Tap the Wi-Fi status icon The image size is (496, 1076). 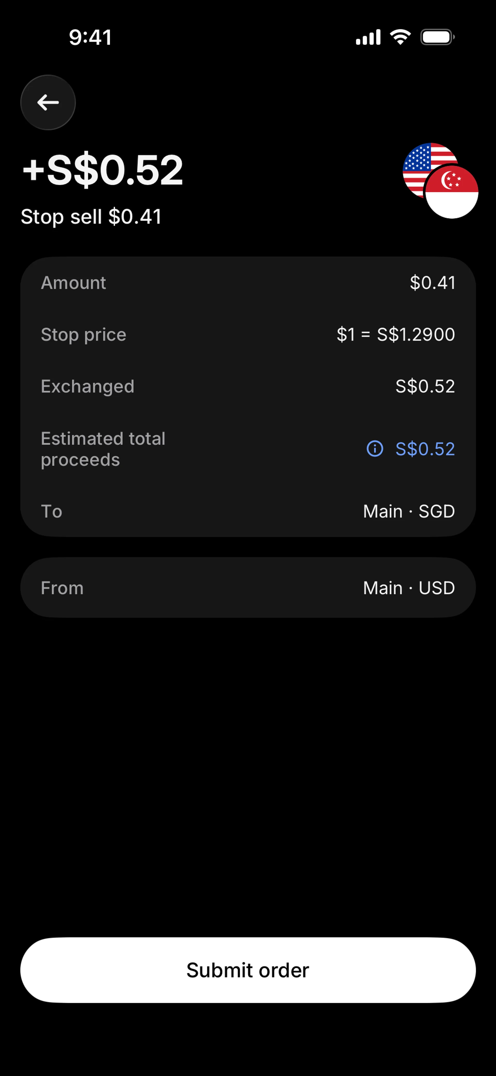(x=400, y=37)
